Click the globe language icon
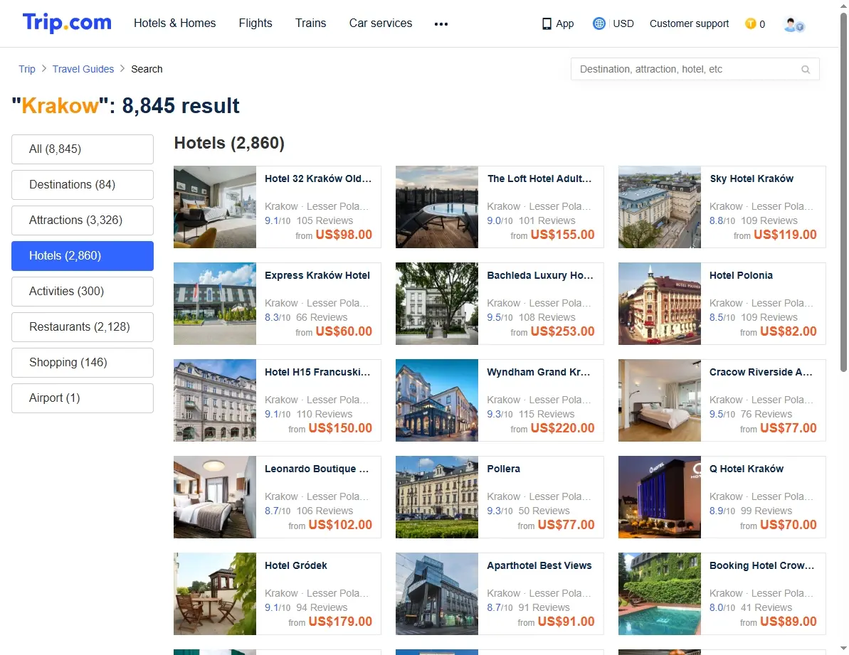This screenshot has height=655, width=849. (598, 23)
